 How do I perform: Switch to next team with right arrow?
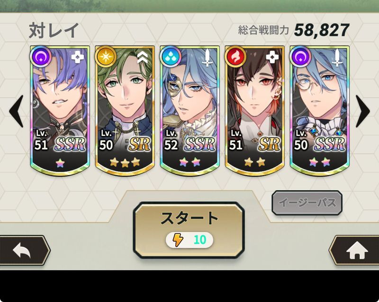coord(363,111)
